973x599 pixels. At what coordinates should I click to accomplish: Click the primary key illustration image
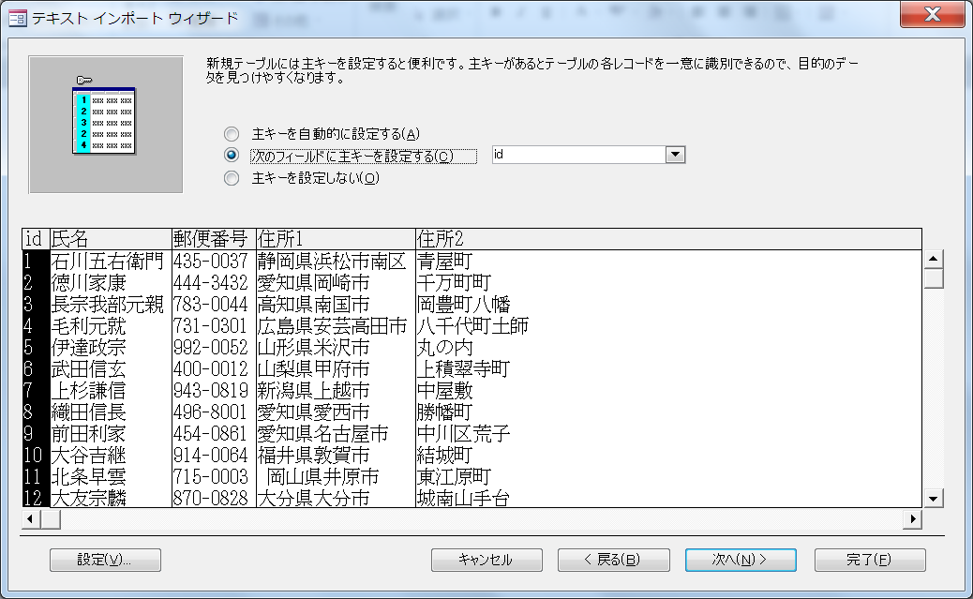tap(105, 124)
